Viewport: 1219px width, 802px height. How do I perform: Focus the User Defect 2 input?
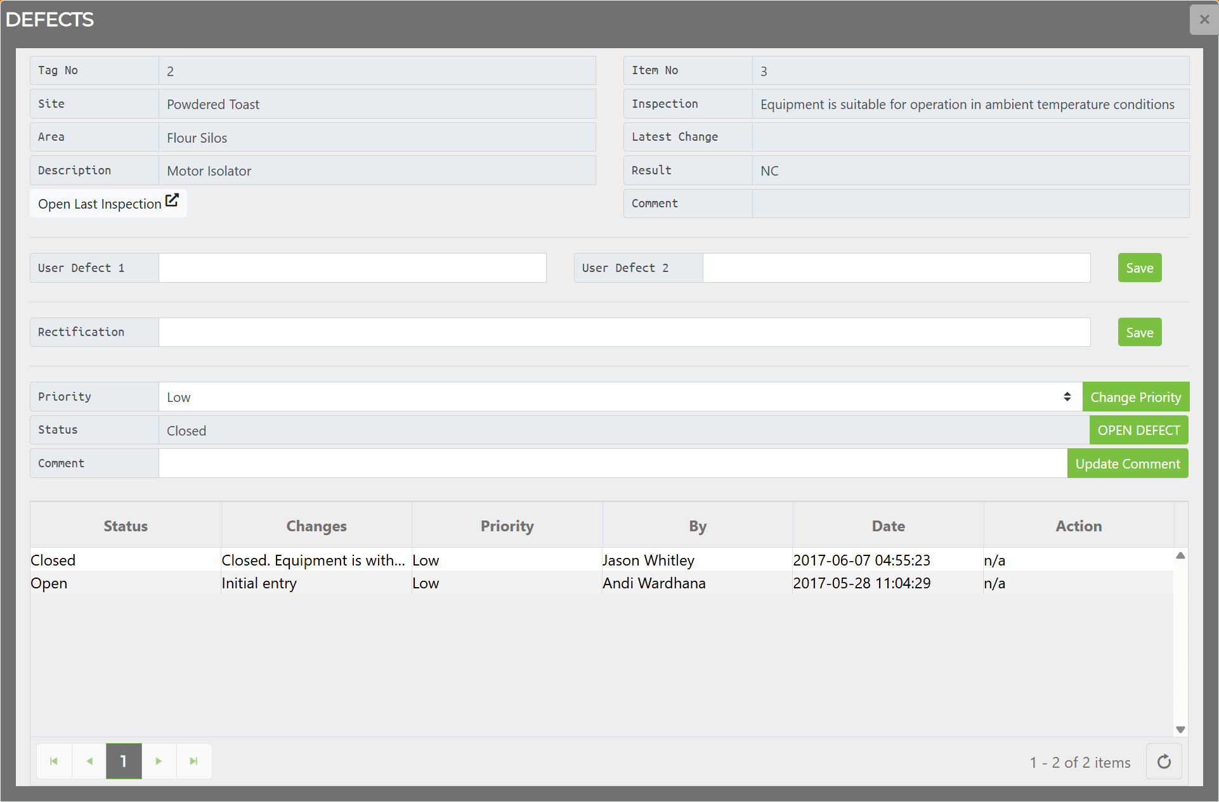tap(897, 268)
